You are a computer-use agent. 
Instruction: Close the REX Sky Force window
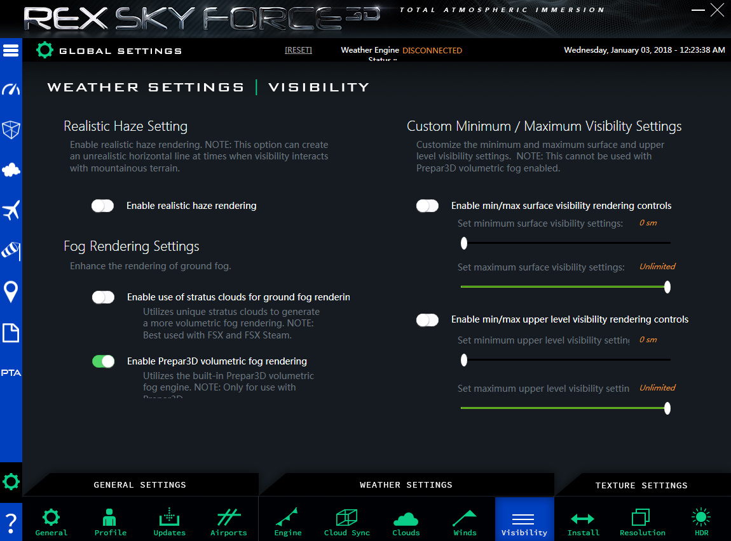(717, 10)
